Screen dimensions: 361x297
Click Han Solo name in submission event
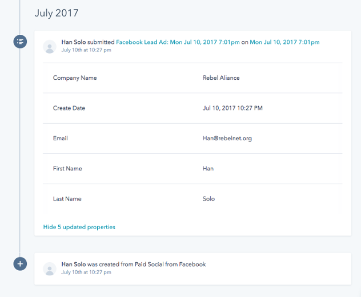(74, 42)
